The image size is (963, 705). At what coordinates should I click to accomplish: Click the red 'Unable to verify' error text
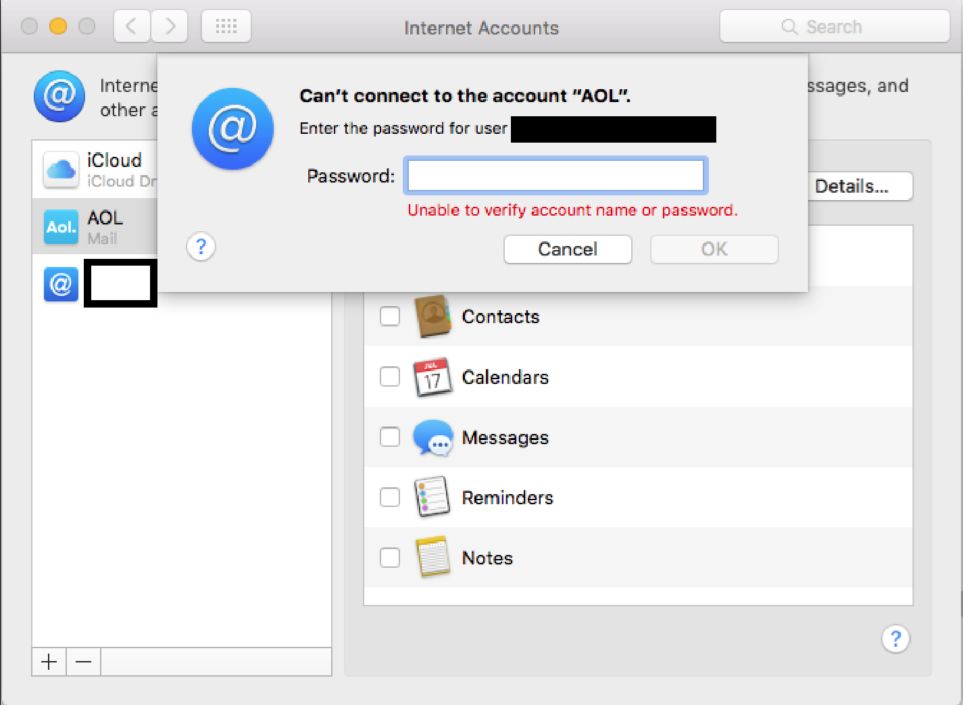tap(572, 210)
